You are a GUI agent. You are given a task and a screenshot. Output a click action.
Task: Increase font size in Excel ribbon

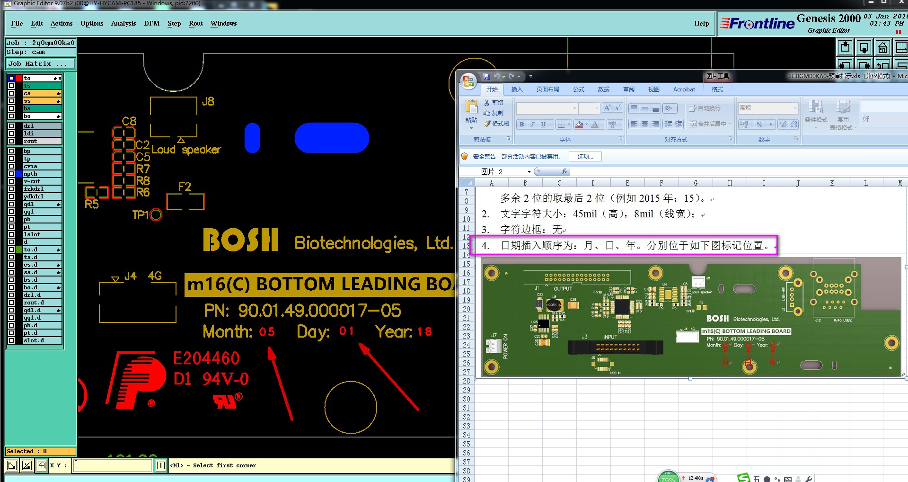click(x=608, y=108)
